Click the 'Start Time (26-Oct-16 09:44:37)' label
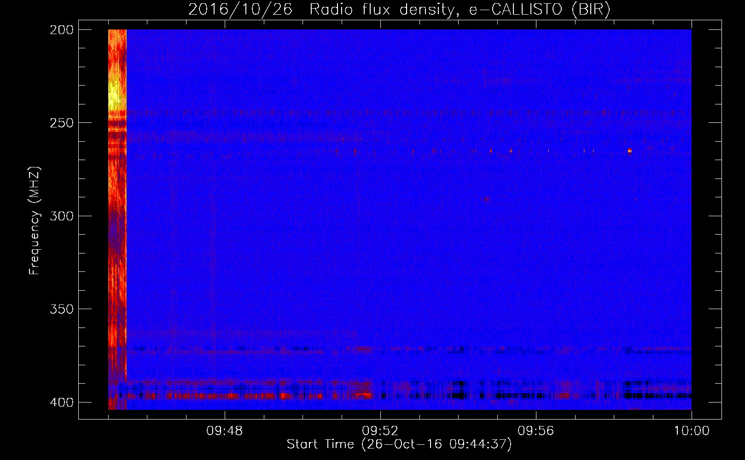Viewport: 745px width, 460px height. click(399, 444)
